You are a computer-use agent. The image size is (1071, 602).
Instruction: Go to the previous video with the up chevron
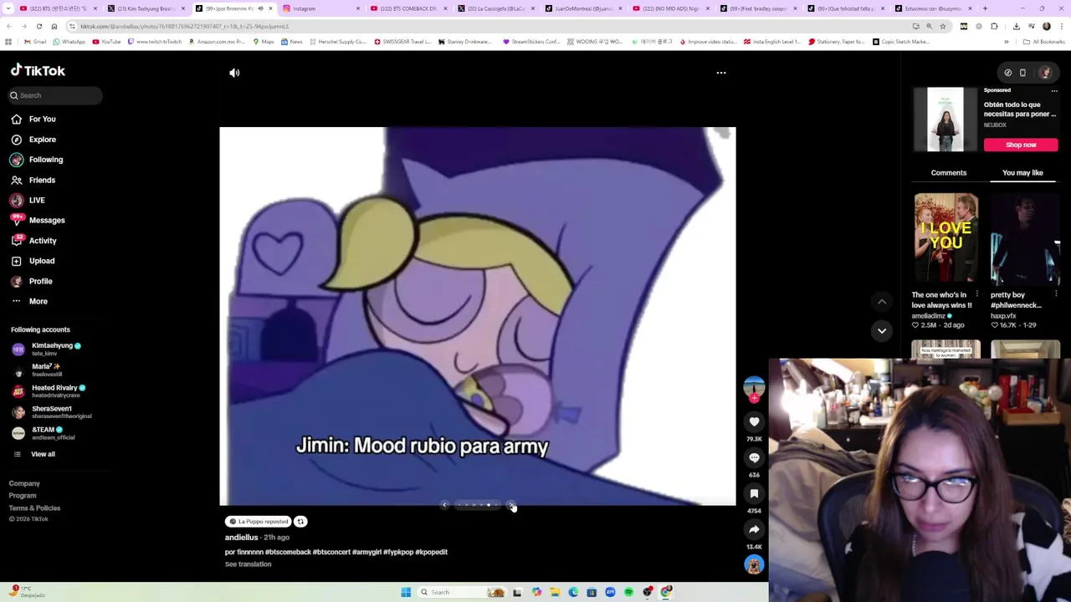[882, 302]
